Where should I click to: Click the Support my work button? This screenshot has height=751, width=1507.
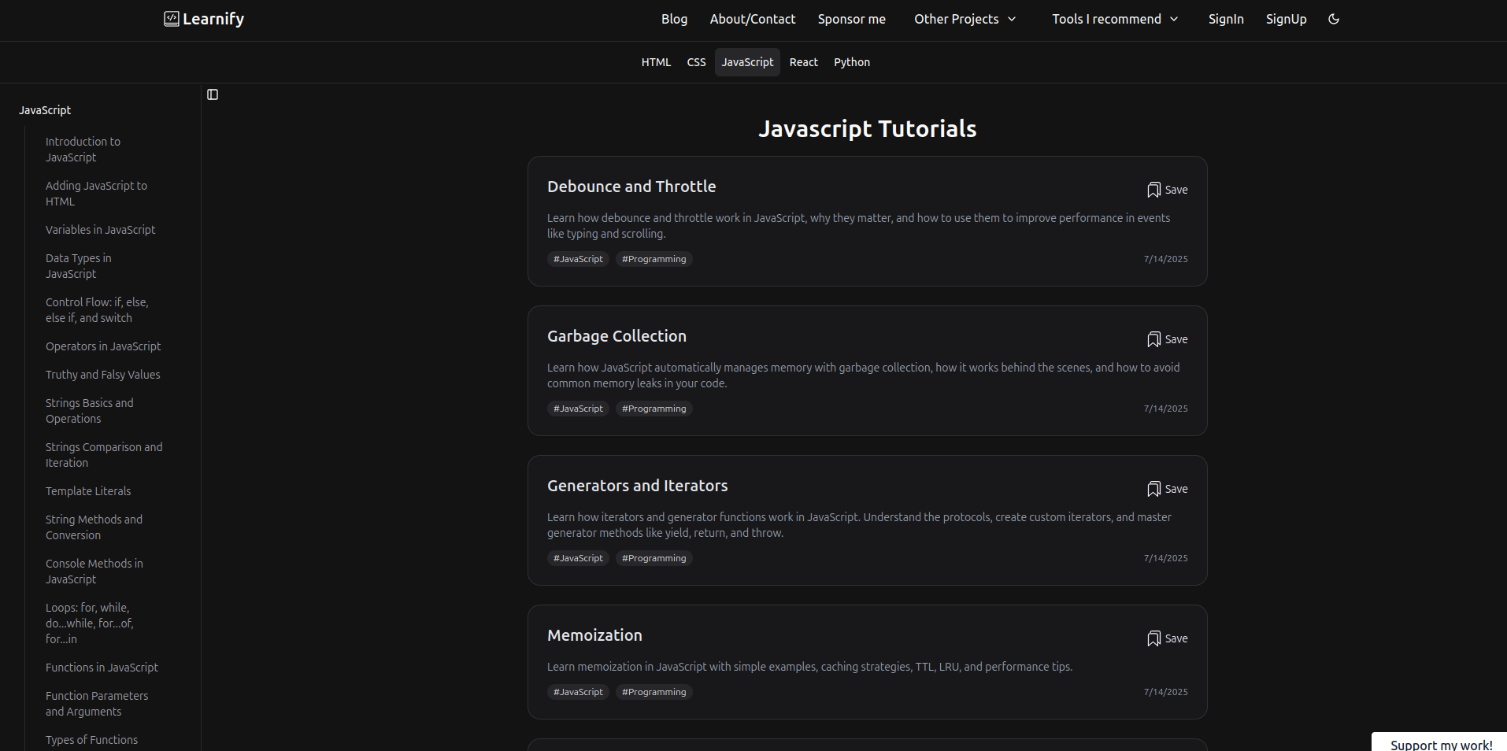point(1440,744)
